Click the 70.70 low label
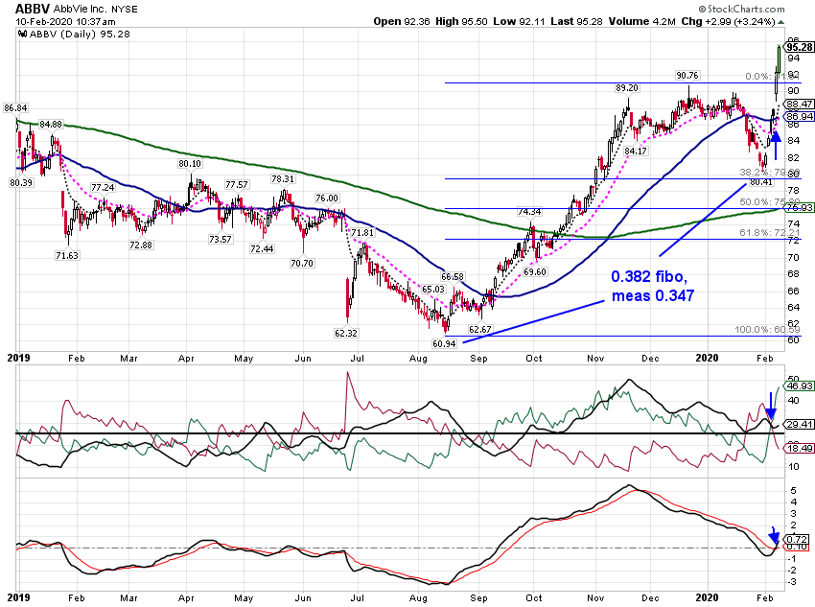 click(302, 264)
